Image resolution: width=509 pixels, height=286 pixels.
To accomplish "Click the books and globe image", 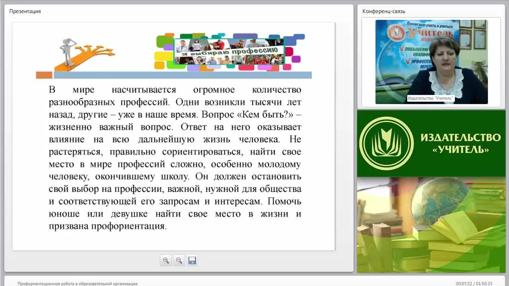I will tap(431, 225).
